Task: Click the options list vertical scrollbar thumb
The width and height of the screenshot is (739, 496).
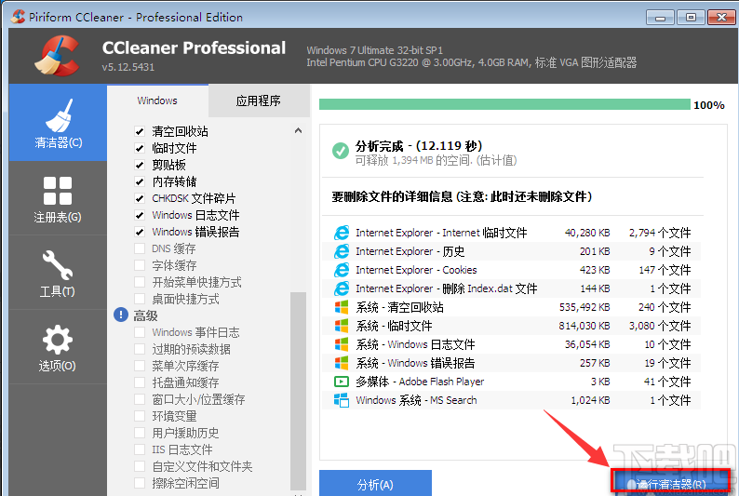Action: tap(299, 391)
